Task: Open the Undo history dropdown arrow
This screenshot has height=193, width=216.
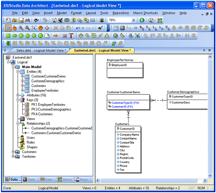Action: click(83, 28)
